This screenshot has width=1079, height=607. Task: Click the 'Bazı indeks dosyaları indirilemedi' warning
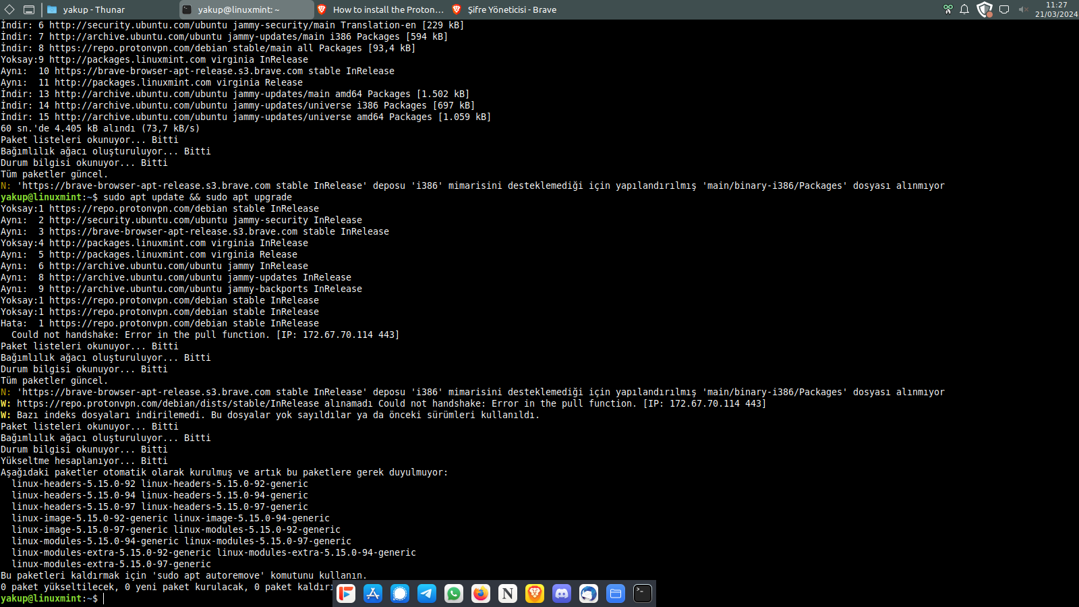coord(270,415)
